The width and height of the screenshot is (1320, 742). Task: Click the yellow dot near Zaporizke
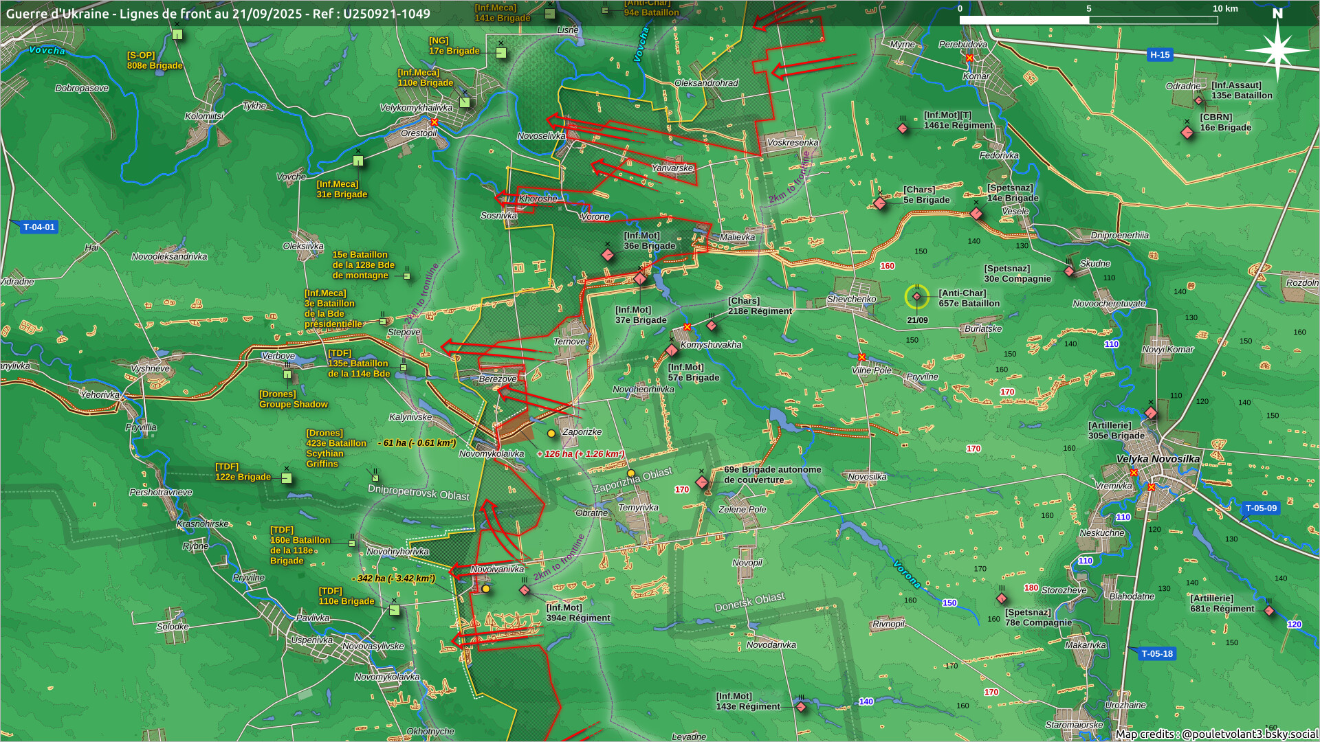tap(551, 434)
